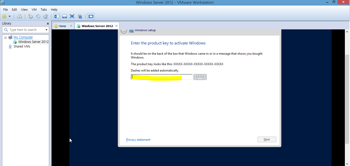Open the Tabs menu

coord(44,9)
